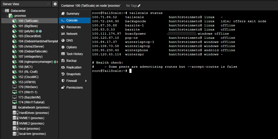Select NVME2 (proxmox) storage label
This screenshot has width=278, height=139.
(x=32, y=123)
